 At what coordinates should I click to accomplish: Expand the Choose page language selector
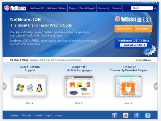point(145,3)
